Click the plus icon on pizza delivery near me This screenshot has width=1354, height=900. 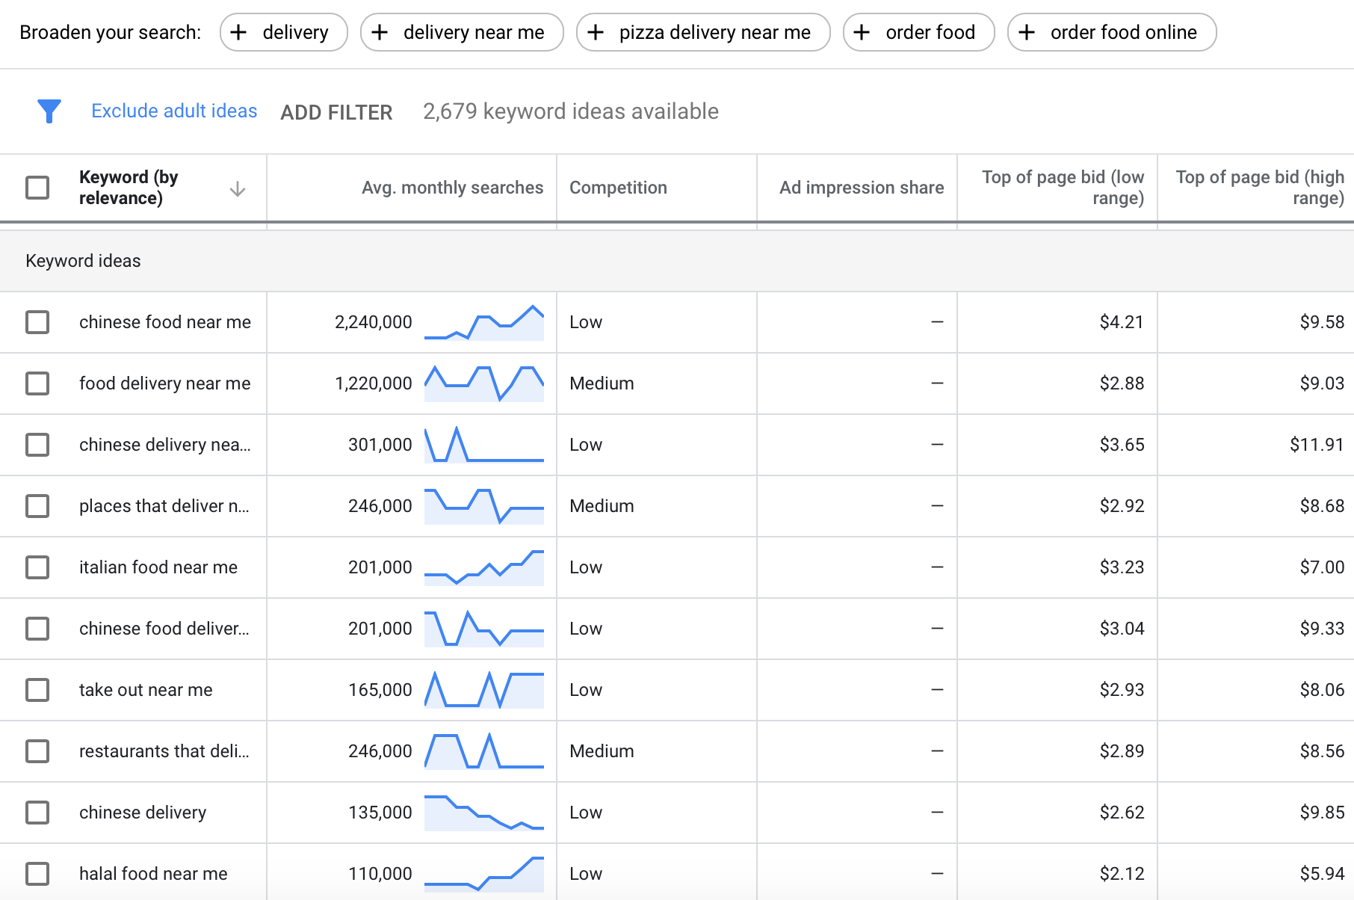(x=596, y=32)
